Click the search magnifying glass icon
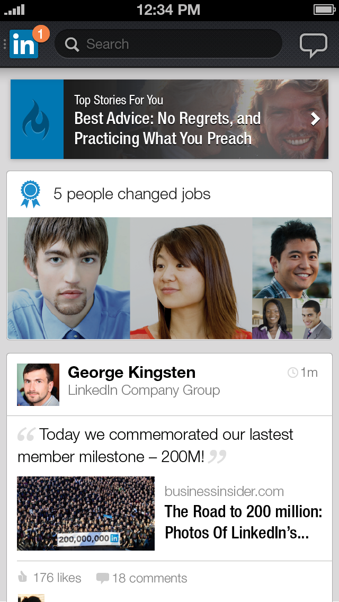The image size is (339, 602). click(72, 44)
